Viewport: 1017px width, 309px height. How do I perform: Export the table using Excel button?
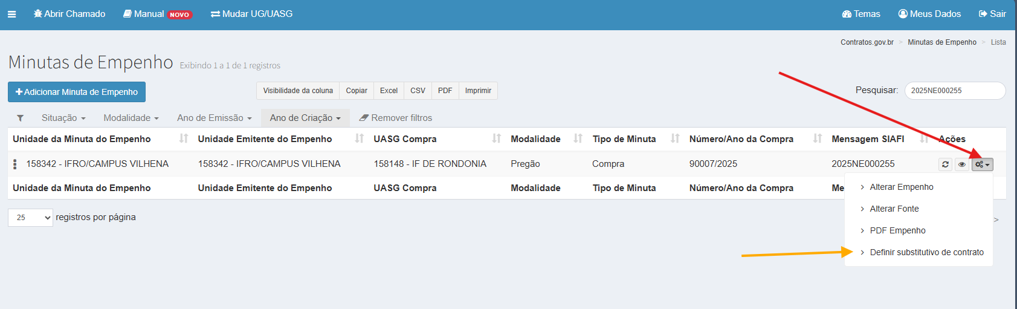click(389, 91)
